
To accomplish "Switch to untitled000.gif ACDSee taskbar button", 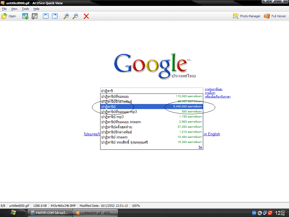I will click(x=95, y=213).
